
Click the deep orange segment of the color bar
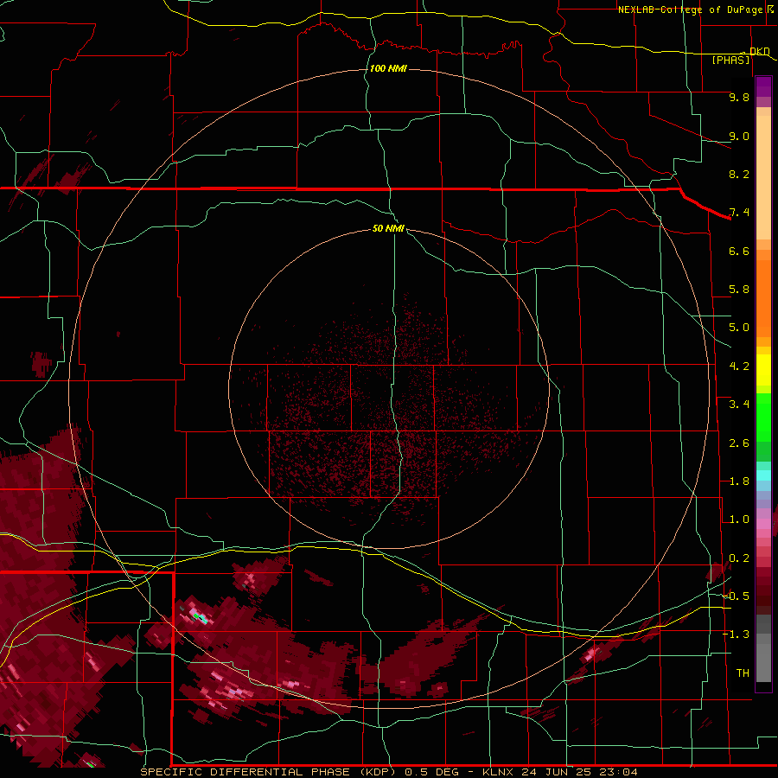763,298
